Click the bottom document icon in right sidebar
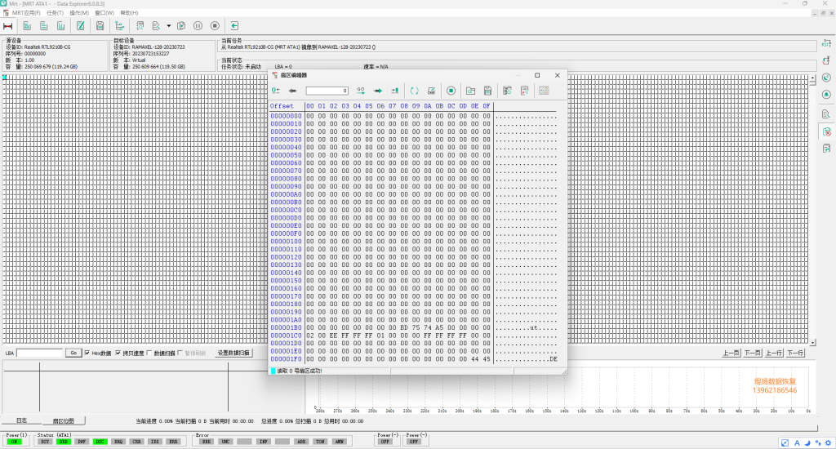 pyautogui.click(x=826, y=149)
